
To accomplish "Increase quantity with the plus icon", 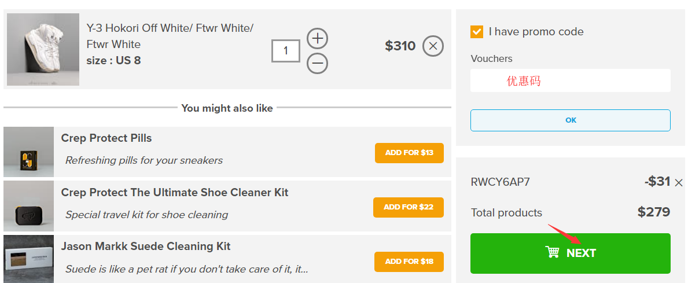I will (x=317, y=39).
